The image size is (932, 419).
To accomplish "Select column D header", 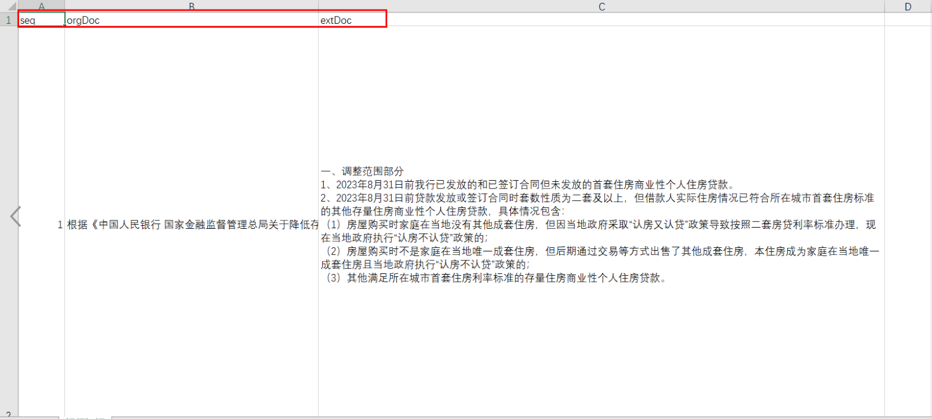I will (x=908, y=6).
